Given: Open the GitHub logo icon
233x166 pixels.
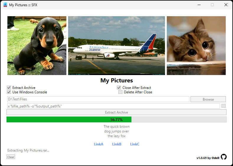Looking at the screenshot, I should pyautogui.click(x=224, y=157).
